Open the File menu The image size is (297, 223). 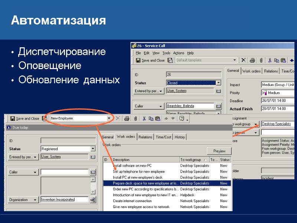(x=138, y=53)
